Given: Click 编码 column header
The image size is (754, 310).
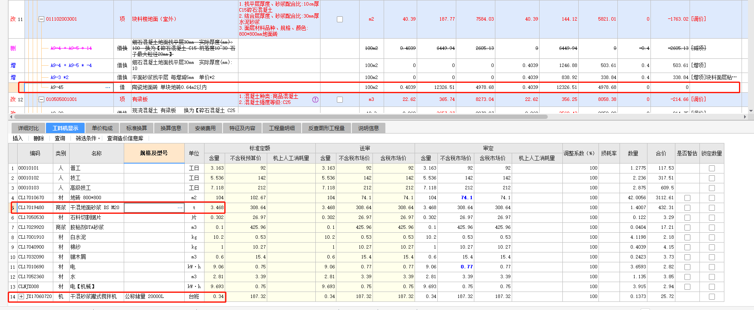Looking at the screenshot, I should coord(35,153).
